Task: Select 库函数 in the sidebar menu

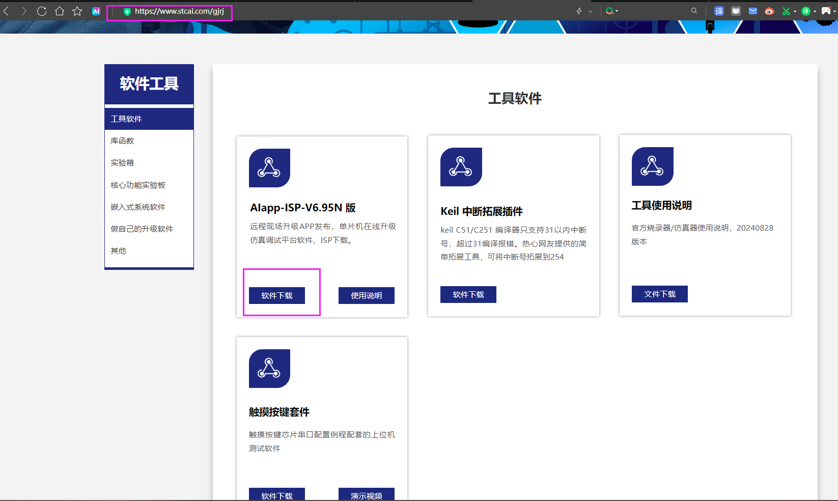Action: click(122, 141)
